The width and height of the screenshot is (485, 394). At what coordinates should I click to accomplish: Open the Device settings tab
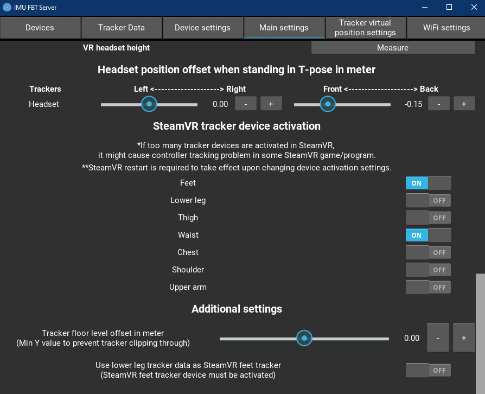click(x=203, y=28)
